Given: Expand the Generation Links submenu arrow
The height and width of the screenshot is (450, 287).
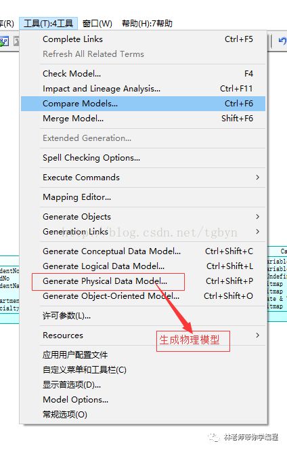Looking at the screenshot, I should (257, 232).
